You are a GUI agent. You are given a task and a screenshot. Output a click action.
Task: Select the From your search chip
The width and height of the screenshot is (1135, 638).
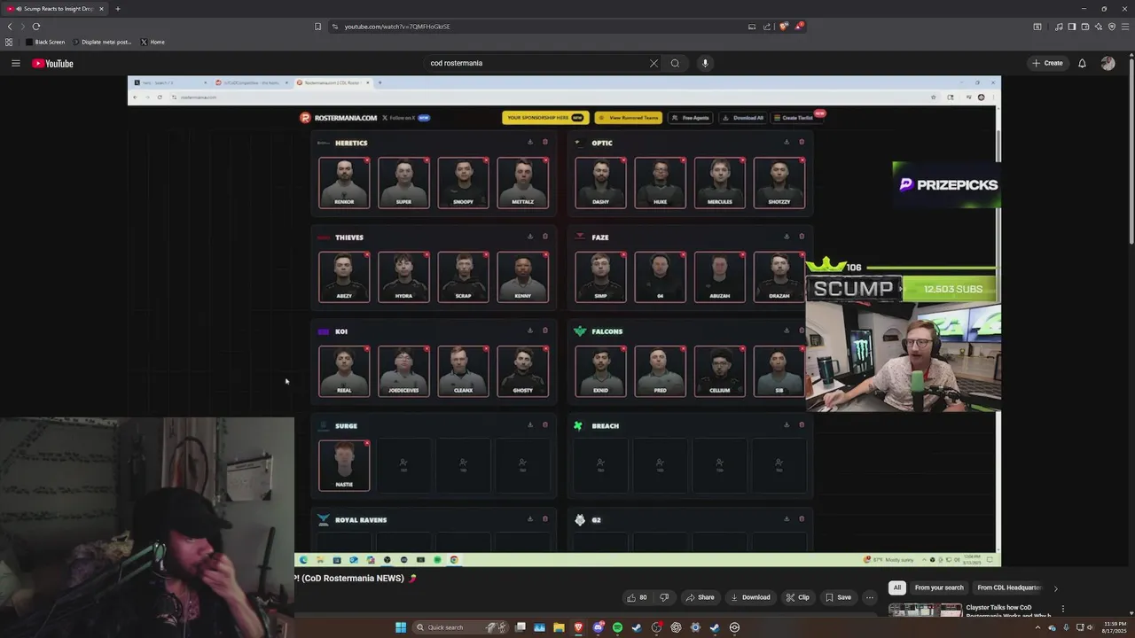point(939,587)
